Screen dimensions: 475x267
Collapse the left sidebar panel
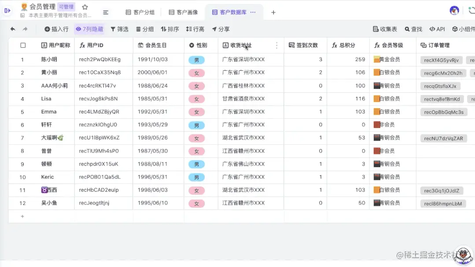click(7, 10)
